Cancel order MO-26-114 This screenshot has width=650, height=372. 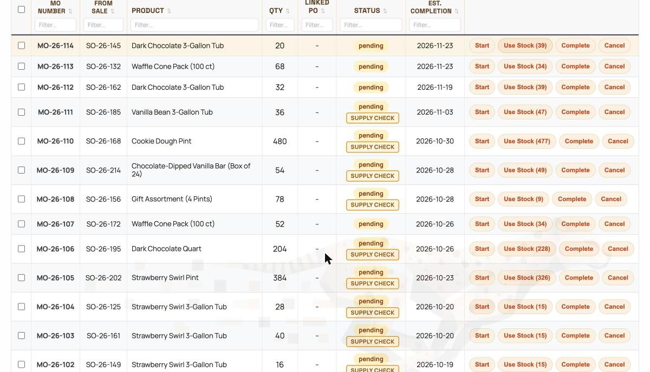(614, 45)
